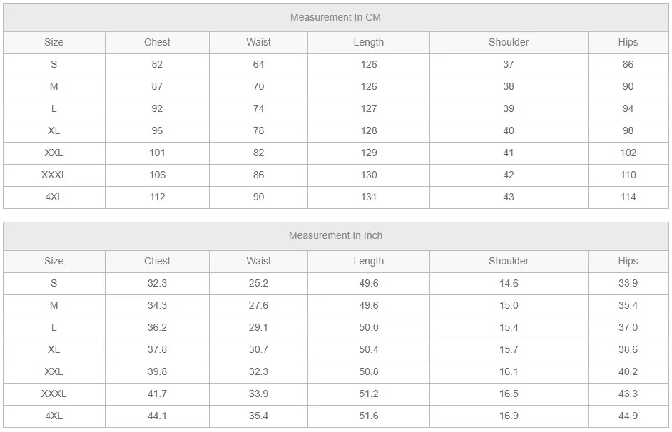Image resolution: width=672 pixels, height=432 pixels.
Task: Click chest value 112 for size 4XL
Action: 157,197
